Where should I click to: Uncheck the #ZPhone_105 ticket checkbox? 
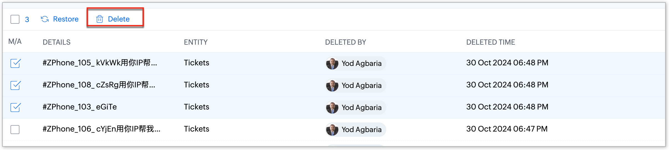tap(15, 63)
